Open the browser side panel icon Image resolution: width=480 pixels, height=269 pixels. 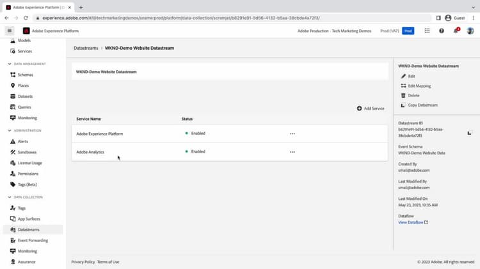(438, 18)
